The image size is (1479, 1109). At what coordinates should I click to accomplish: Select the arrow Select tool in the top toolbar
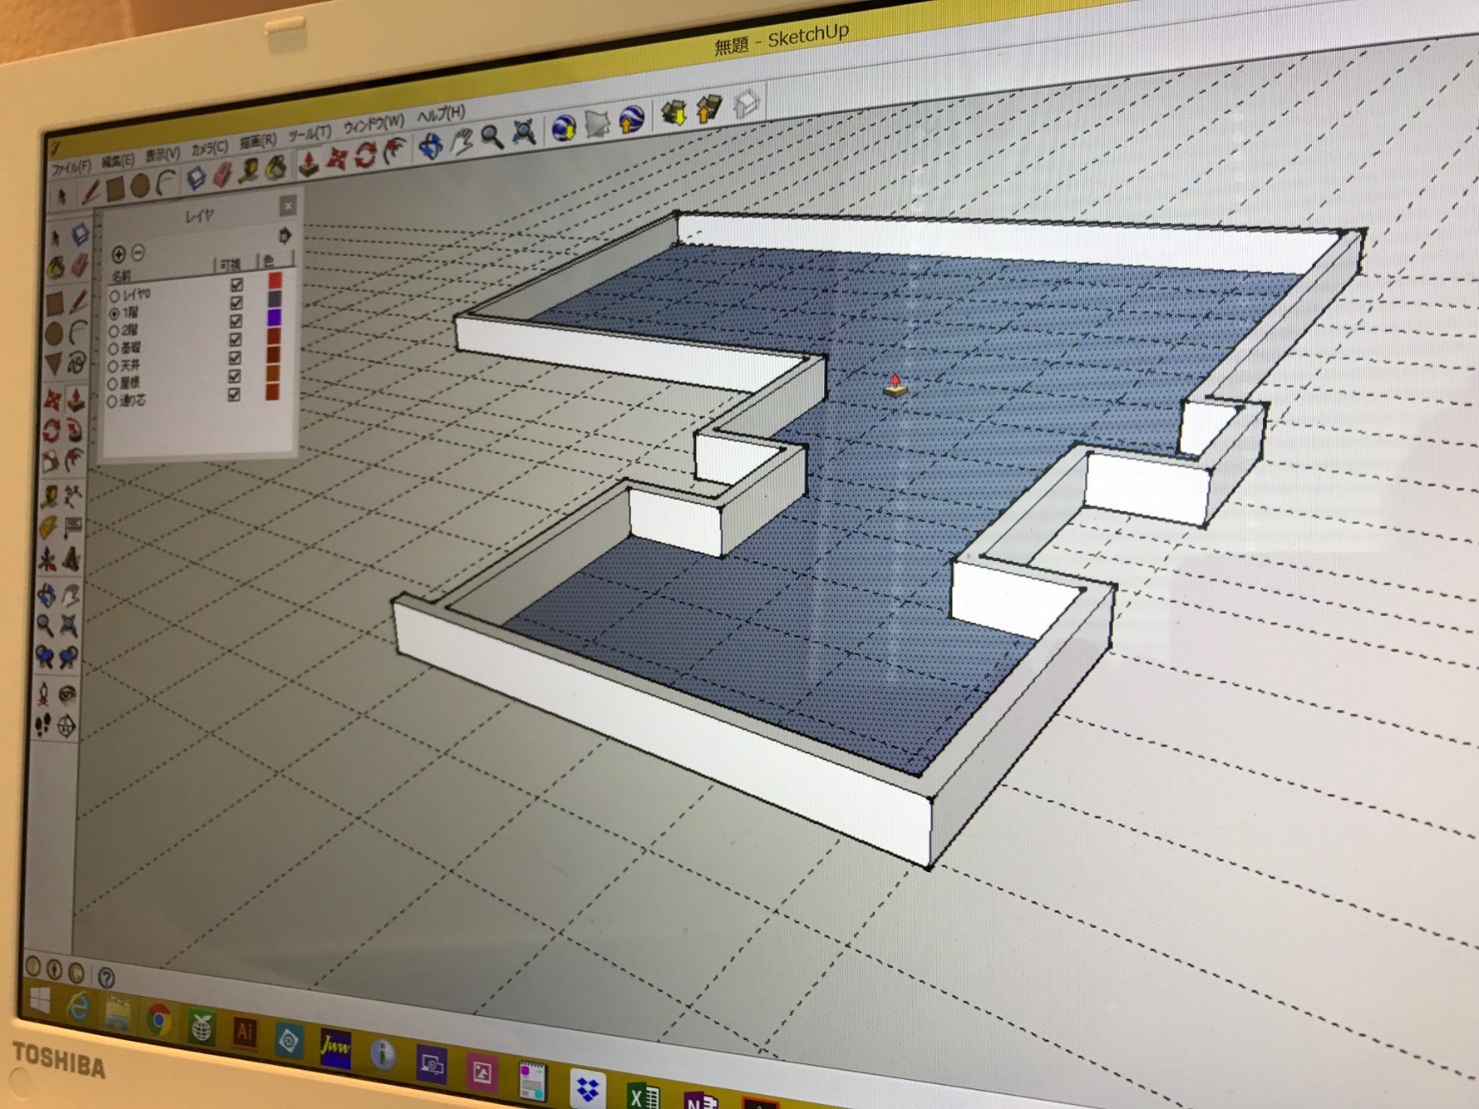(62, 197)
